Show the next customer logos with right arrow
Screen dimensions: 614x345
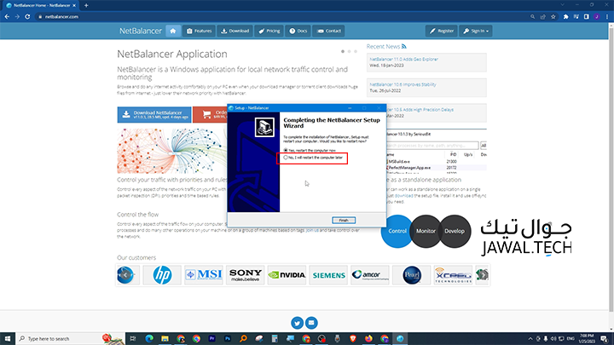(x=484, y=275)
